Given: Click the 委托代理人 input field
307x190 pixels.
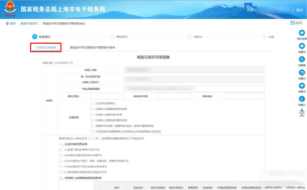Looking at the screenshot, I should (x=107, y=96).
